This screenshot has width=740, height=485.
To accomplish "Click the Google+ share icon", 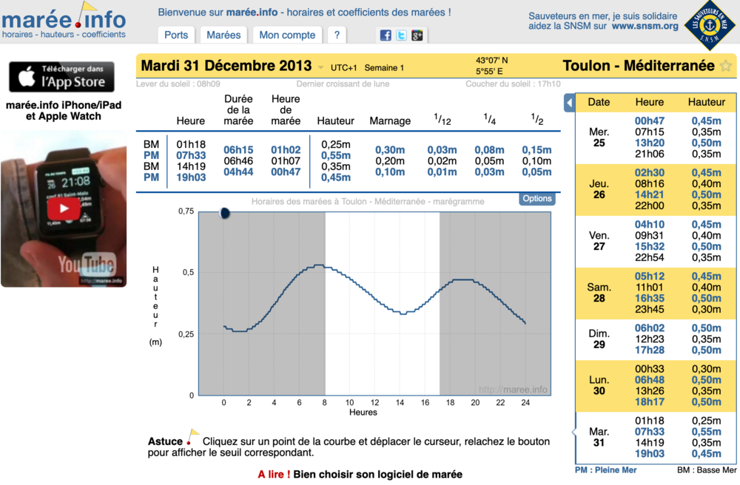I will pyautogui.click(x=417, y=35).
